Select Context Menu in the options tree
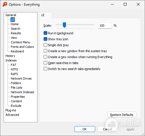Image resolution: width=145 pixels, height=136 pixels. (20, 42)
